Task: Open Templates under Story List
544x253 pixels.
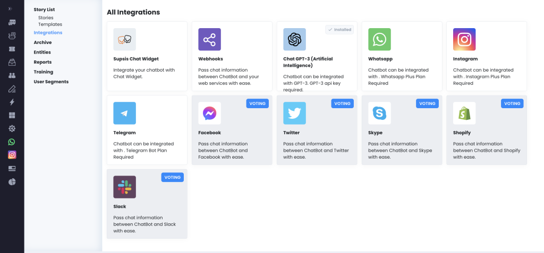Action: click(x=50, y=24)
